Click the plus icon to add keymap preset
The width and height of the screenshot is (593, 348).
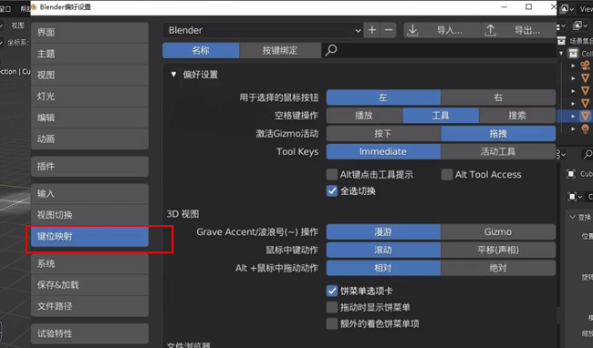point(372,30)
